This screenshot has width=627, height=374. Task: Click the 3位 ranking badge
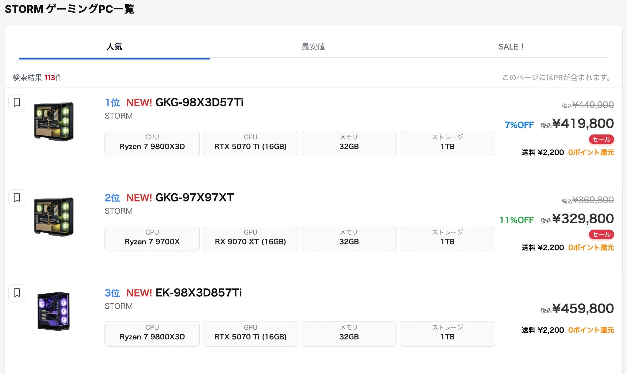[x=112, y=293]
